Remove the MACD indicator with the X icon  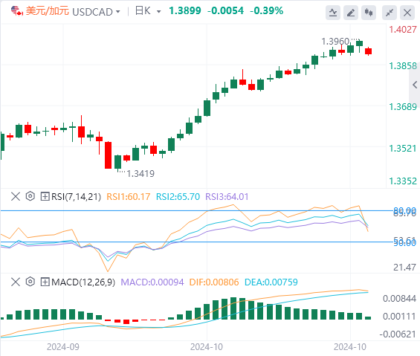[16, 282]
